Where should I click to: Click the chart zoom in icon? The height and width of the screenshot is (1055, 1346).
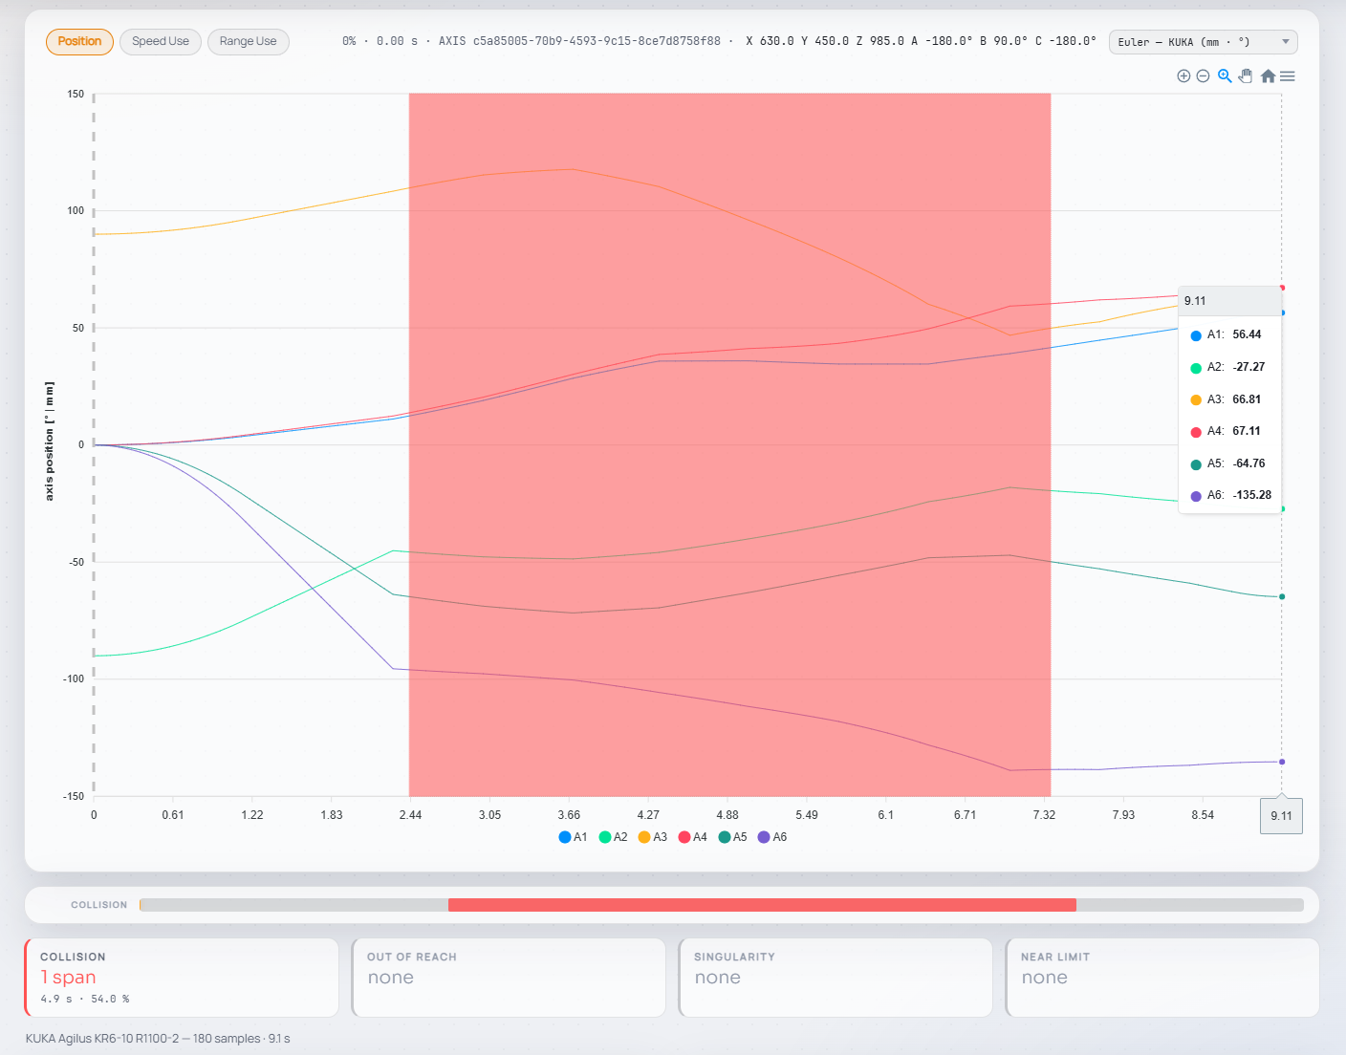1183,76
